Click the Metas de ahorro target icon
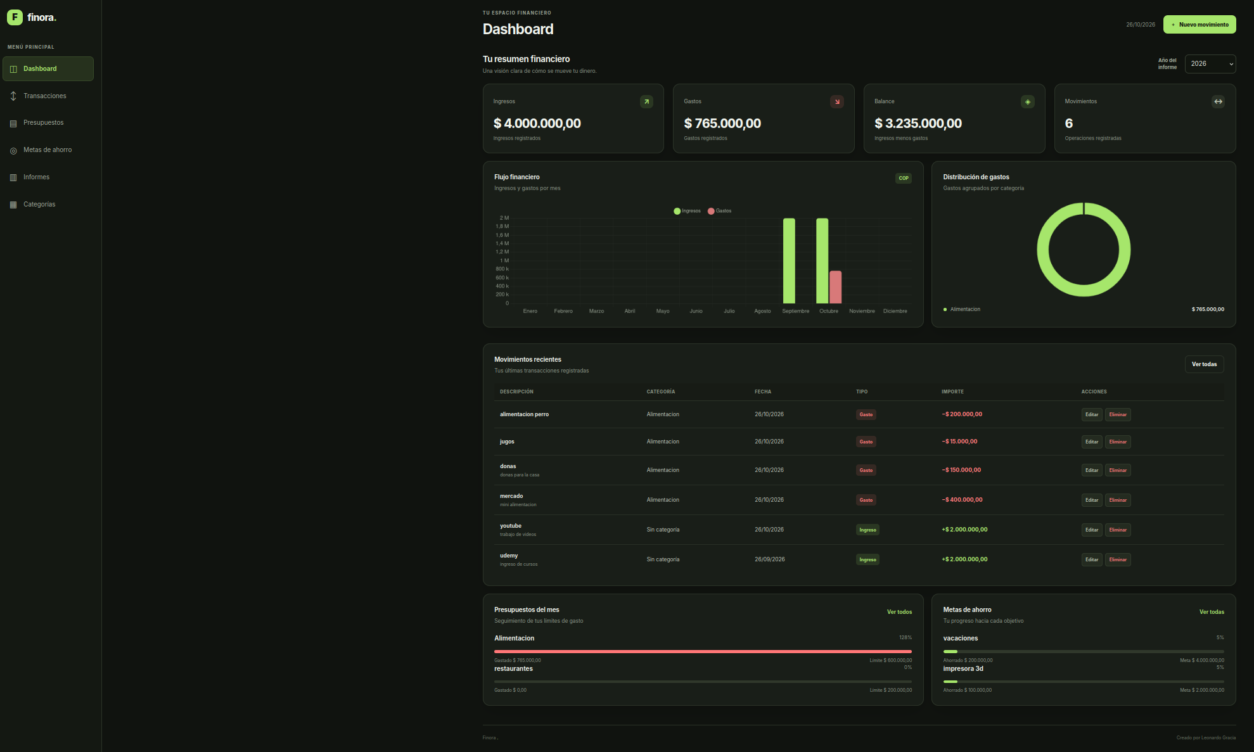The width and height of the screenshot is (1254, 752). 13,150
